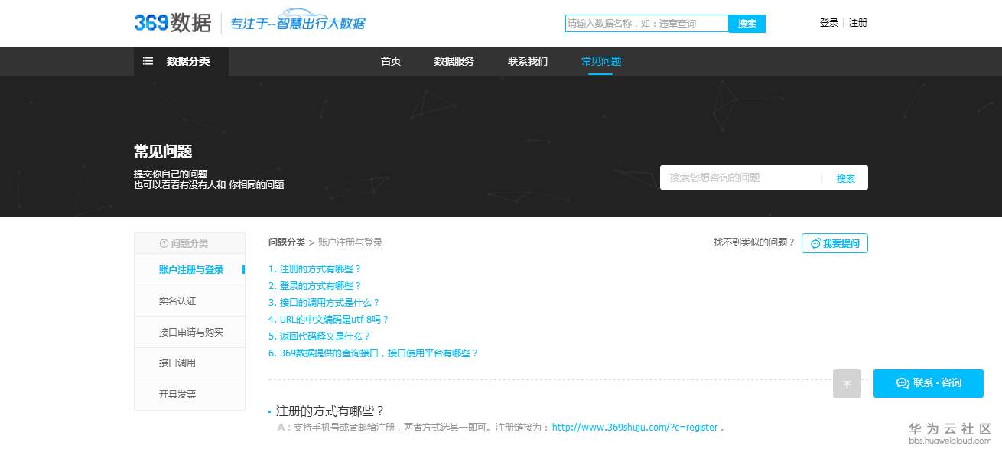Click the www.369shuju.com register URL link
Image resolution: width=1002 pixels, height=452 pixels.
[x=635, y=428]
